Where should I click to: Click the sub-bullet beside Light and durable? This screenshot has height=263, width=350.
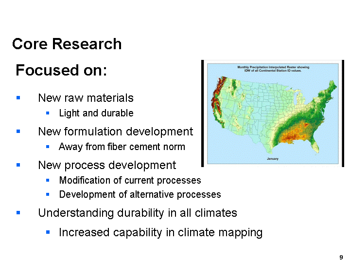point(48,113)
